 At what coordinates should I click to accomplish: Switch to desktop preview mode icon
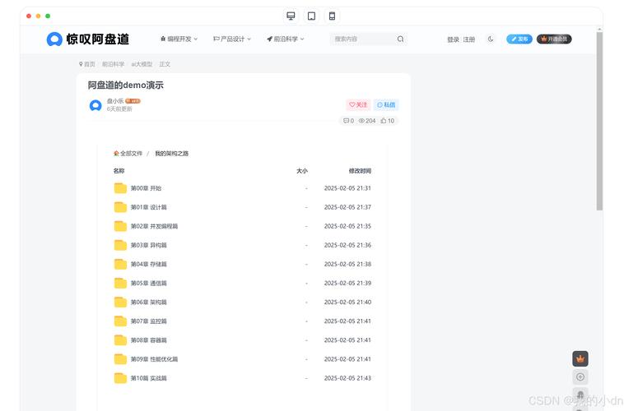coord(291,16)
